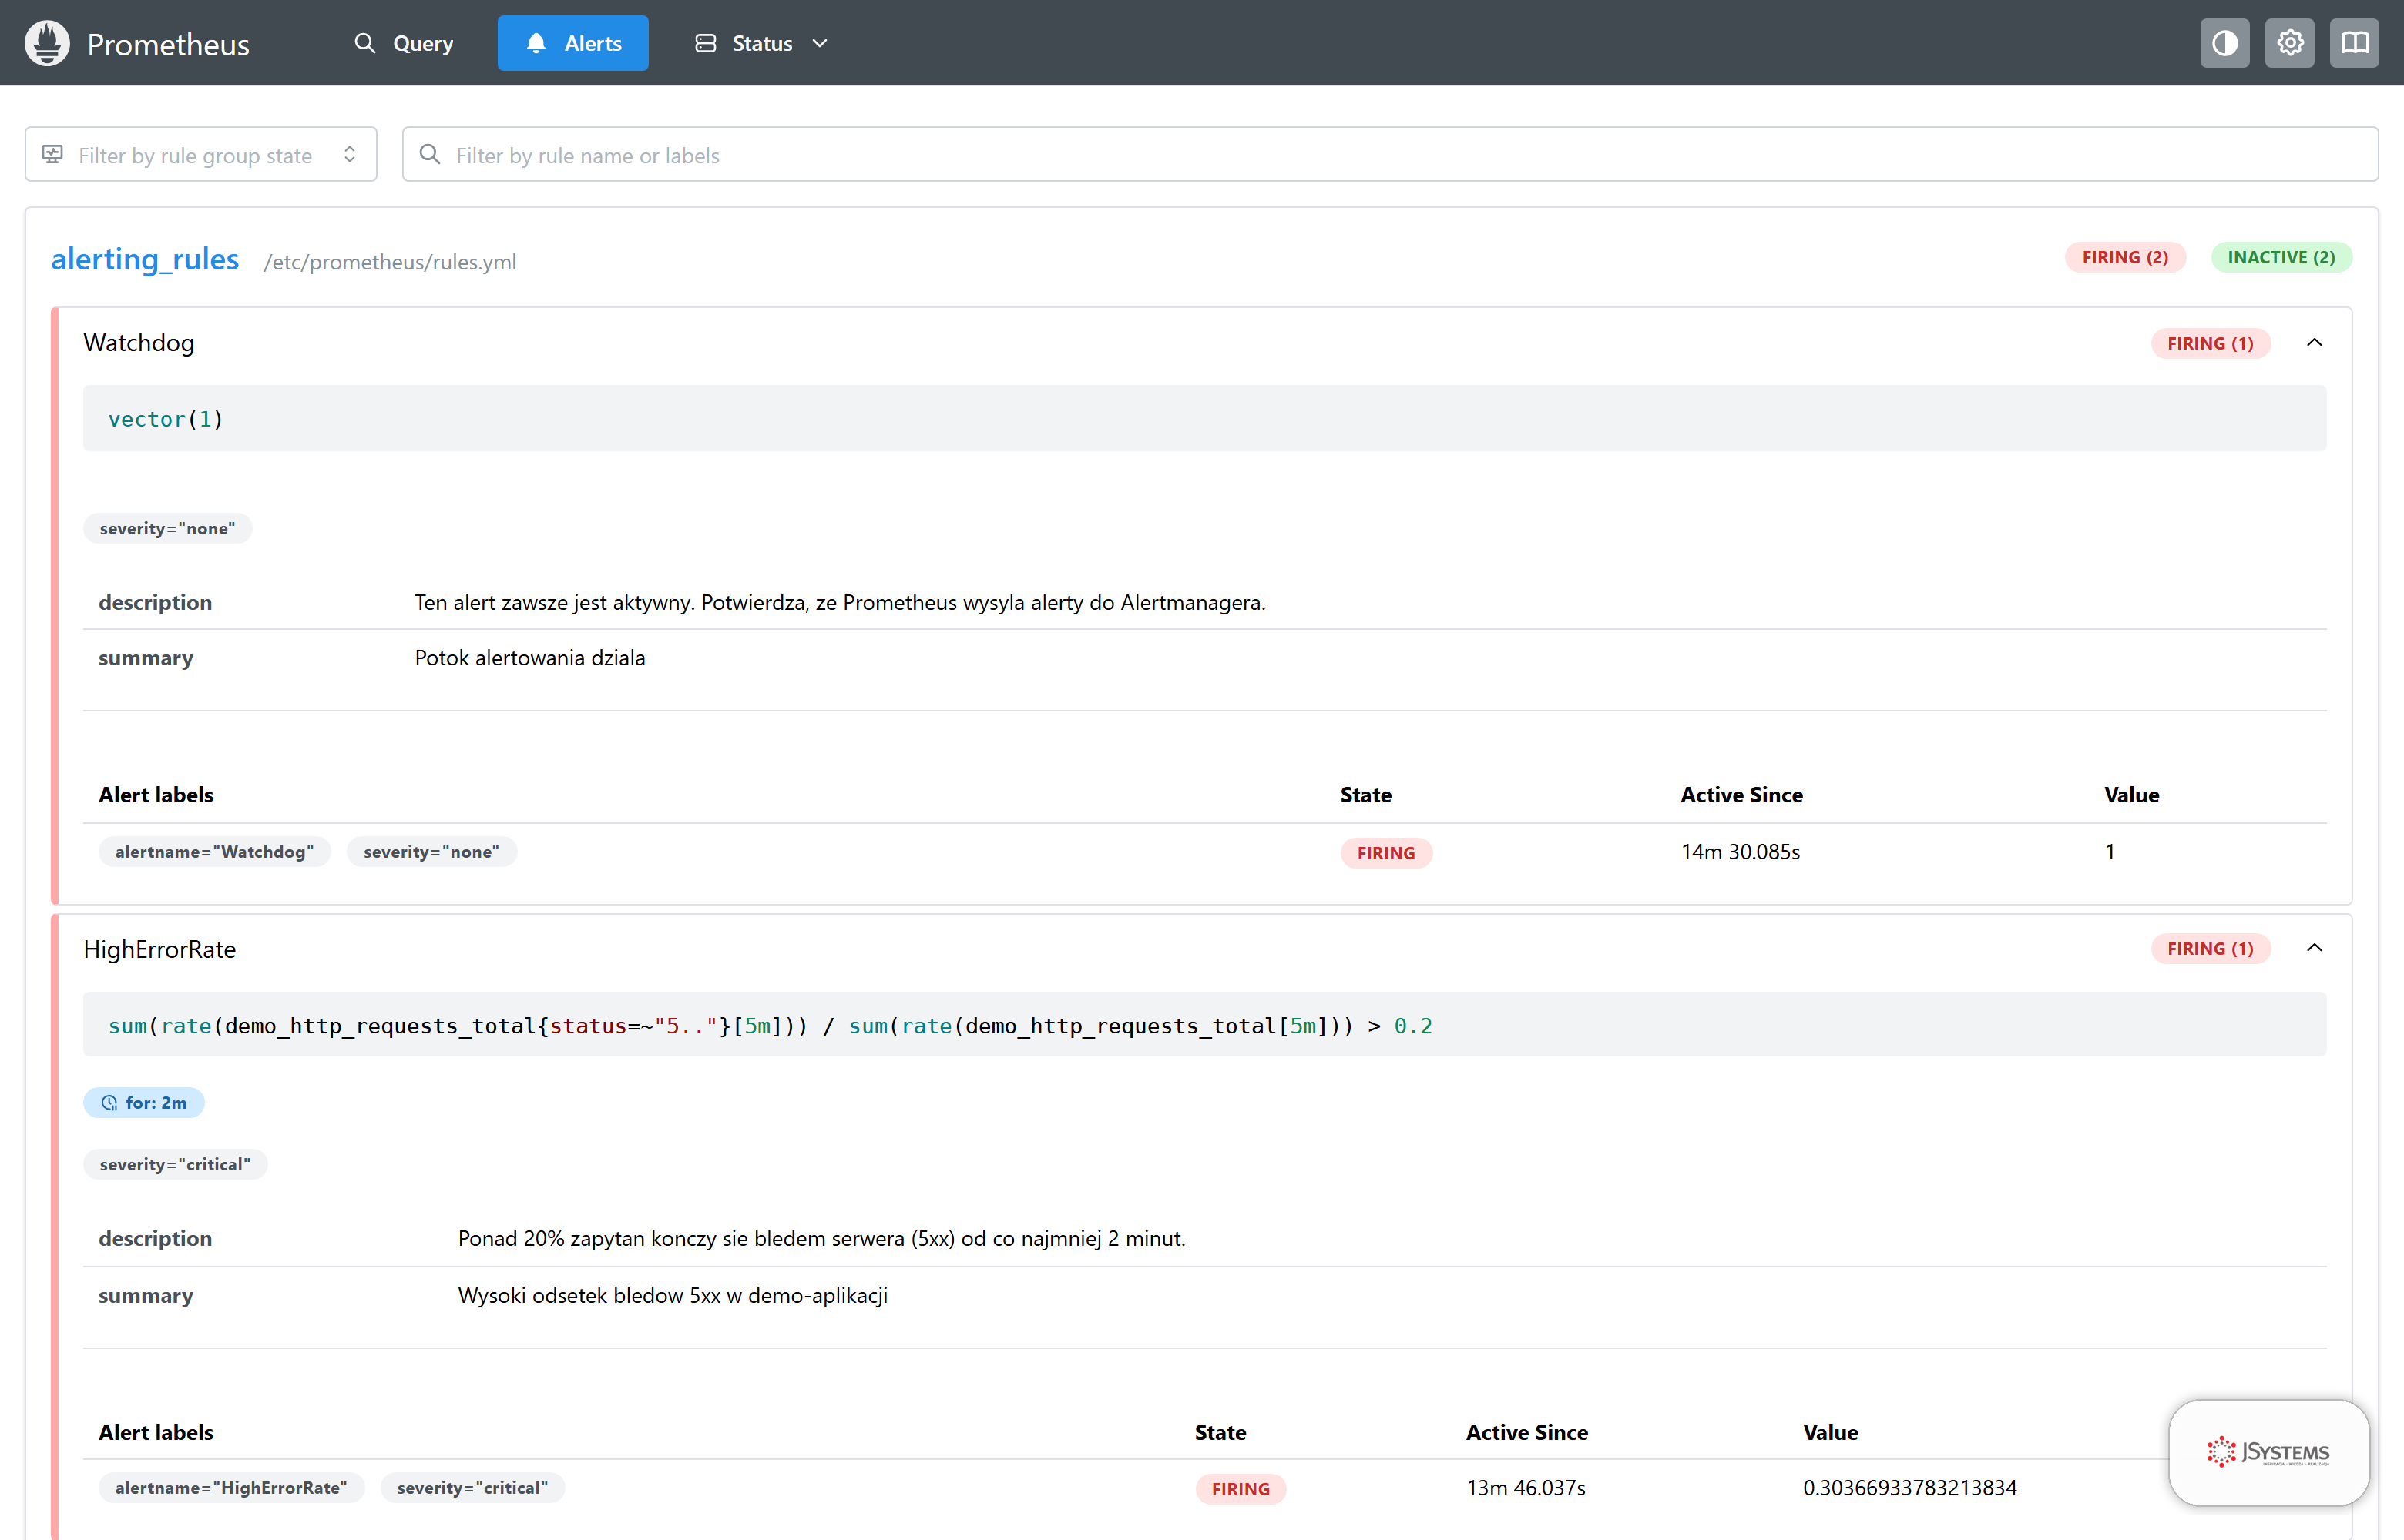Open the Alerts tab

[573, 43]
